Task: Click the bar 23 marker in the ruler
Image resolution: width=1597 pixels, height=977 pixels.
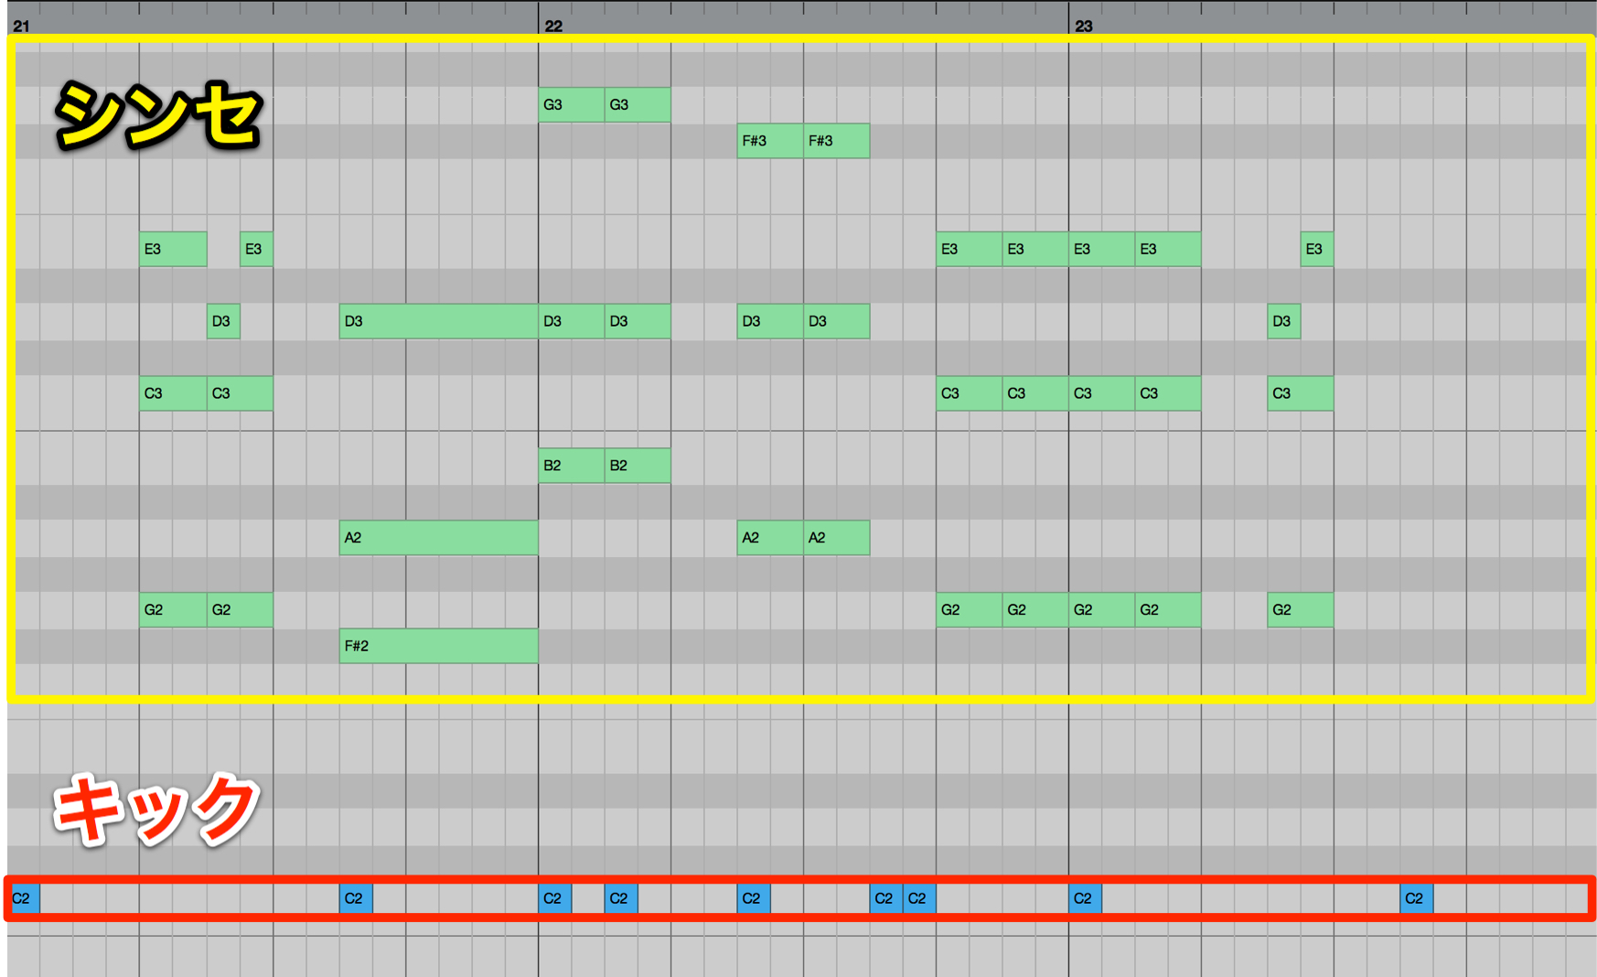Action: [x=1084, y=27]
